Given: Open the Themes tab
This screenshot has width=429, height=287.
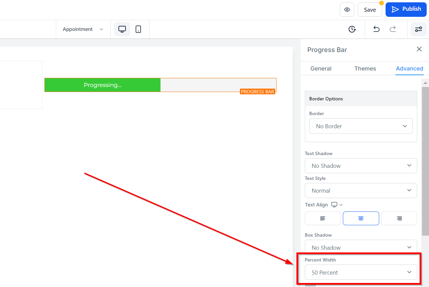Looking at the screenshot, I should pyautogui.click(x=365, y=68).
